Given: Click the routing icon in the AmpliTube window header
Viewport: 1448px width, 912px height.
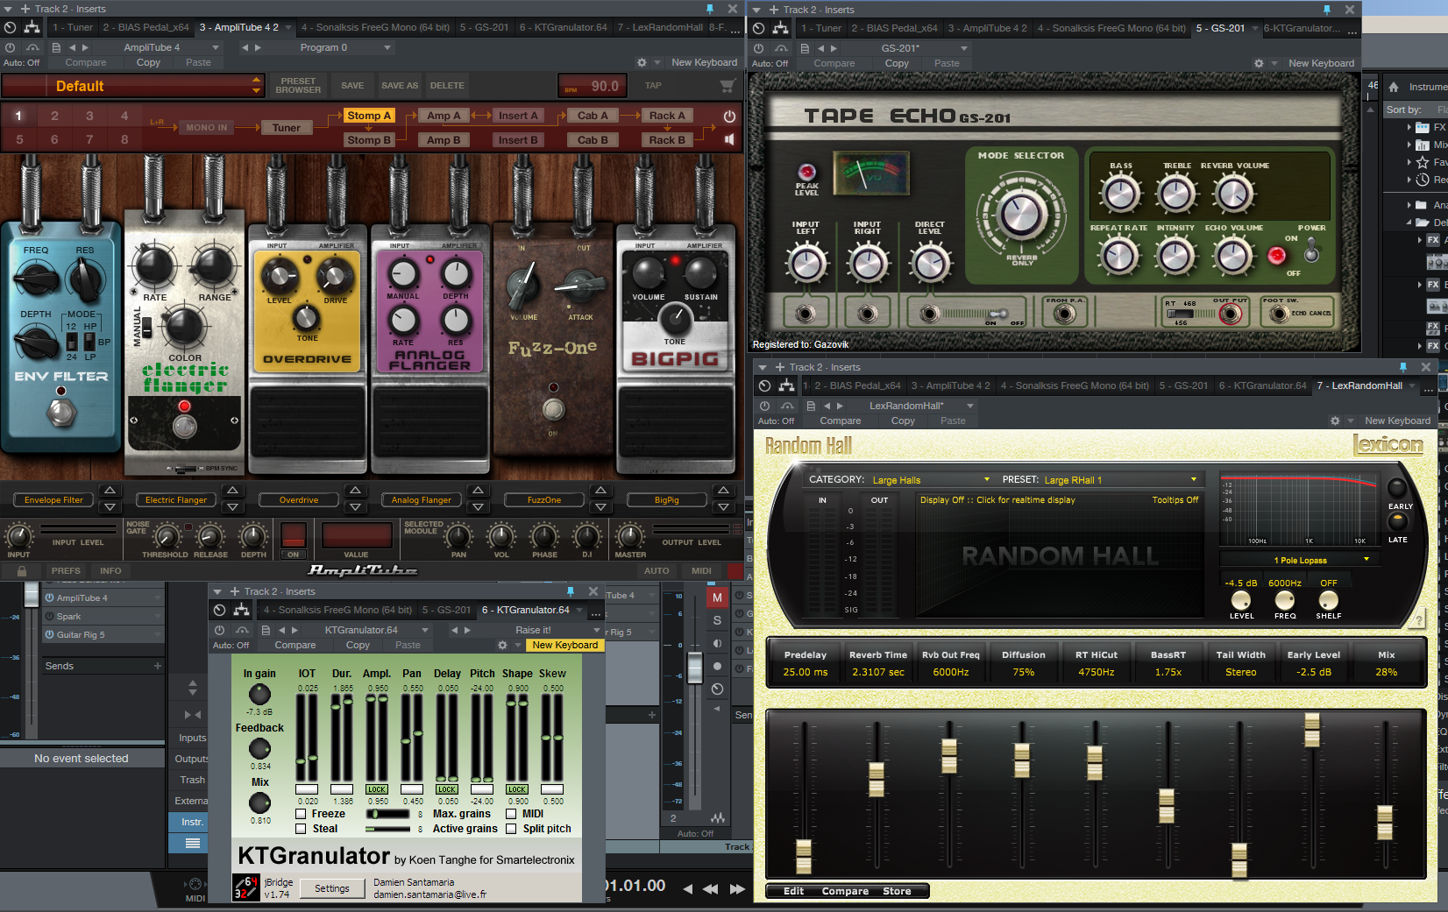Looking at the screenshot, I should click(x=32, y=28).
